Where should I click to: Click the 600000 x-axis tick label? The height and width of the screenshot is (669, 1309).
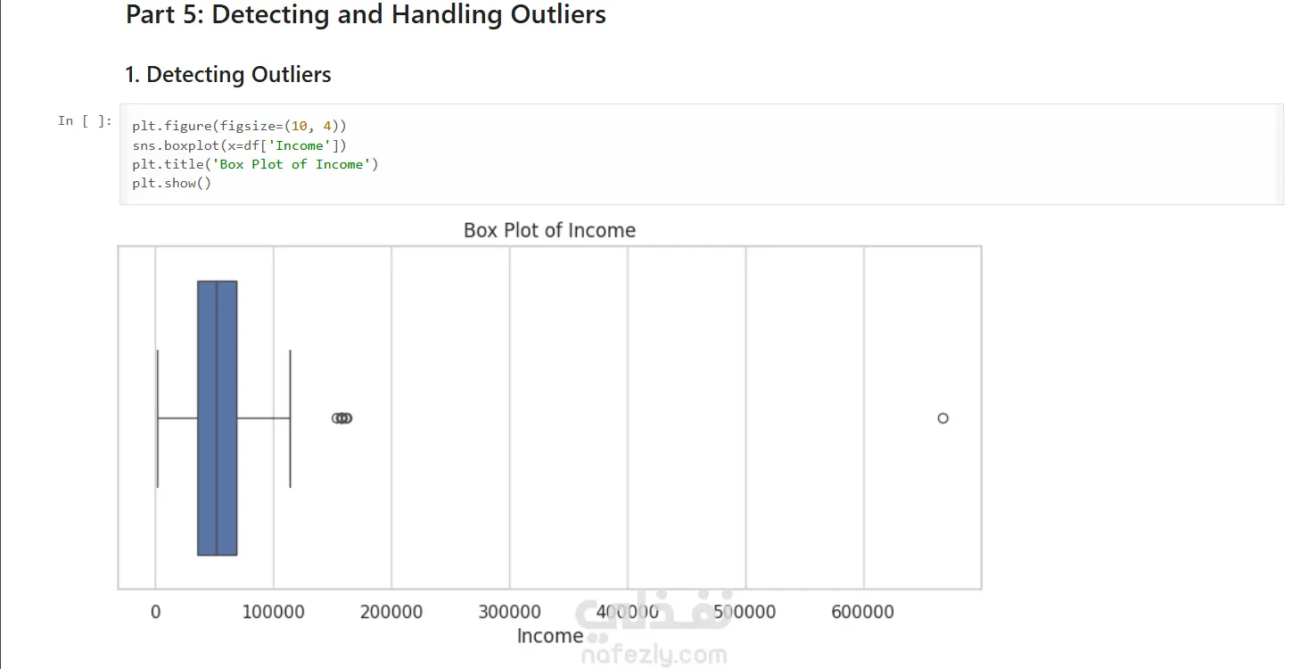tap(863, 613)
